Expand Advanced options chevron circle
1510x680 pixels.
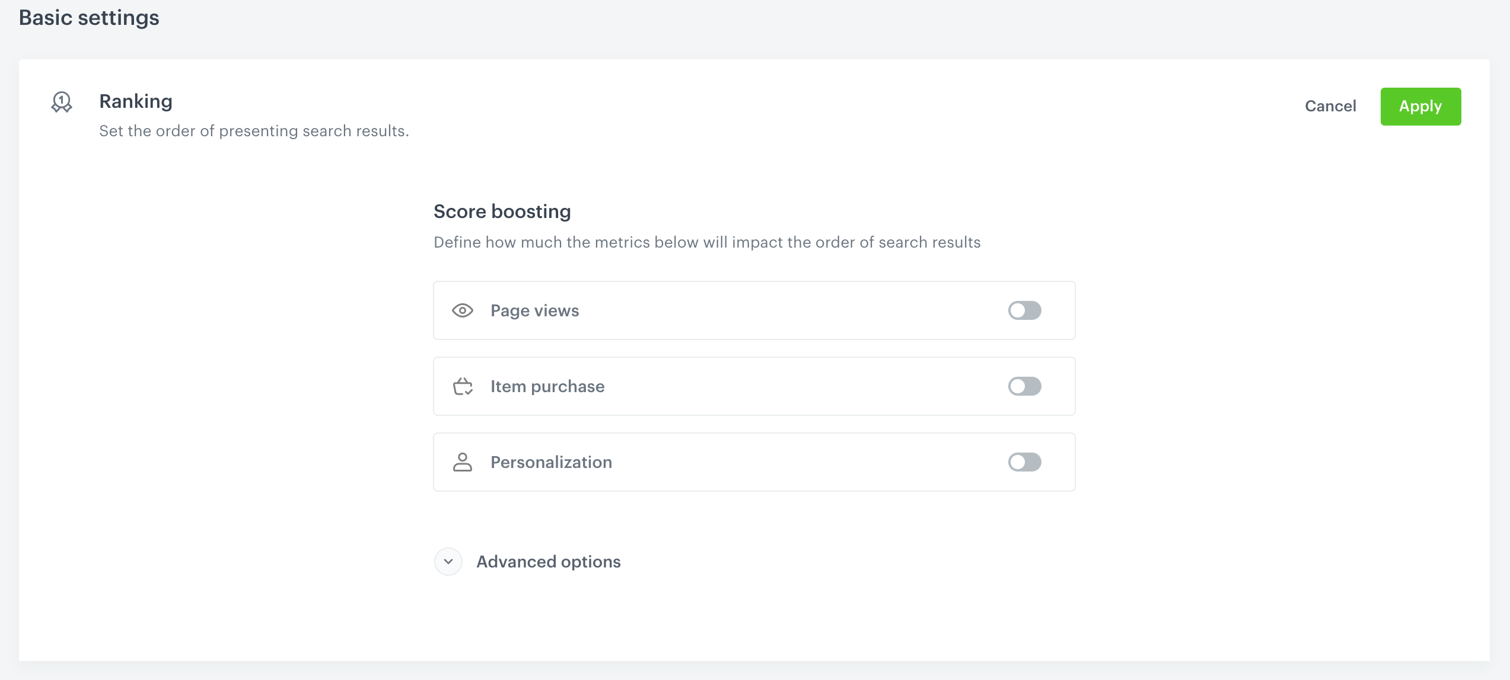coord(448,562)
